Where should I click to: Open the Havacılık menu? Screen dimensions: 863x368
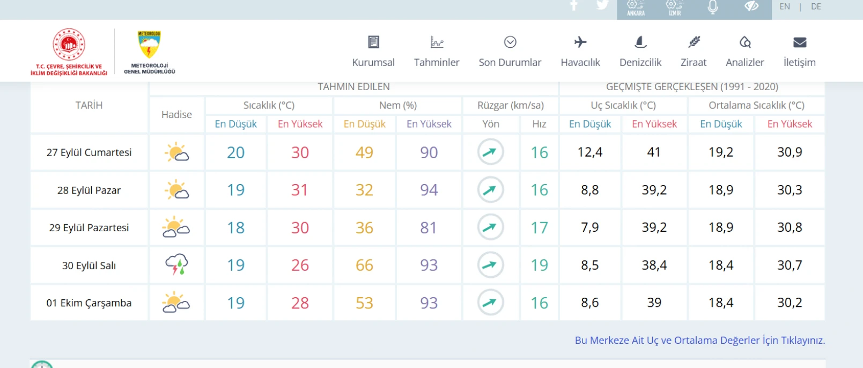[x=580, y=51]
